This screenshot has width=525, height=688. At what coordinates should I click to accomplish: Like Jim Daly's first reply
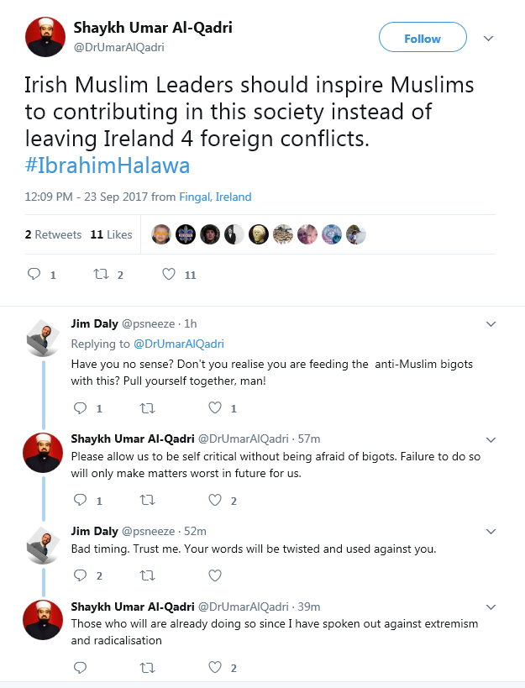215,408
